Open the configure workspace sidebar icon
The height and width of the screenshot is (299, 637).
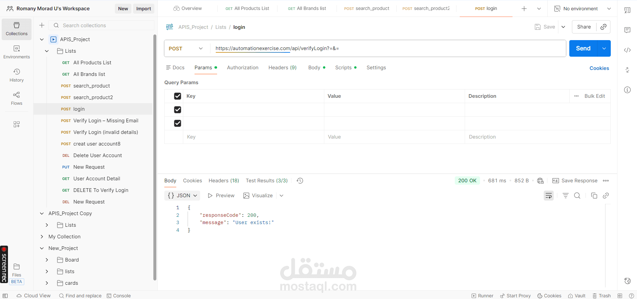17,124
